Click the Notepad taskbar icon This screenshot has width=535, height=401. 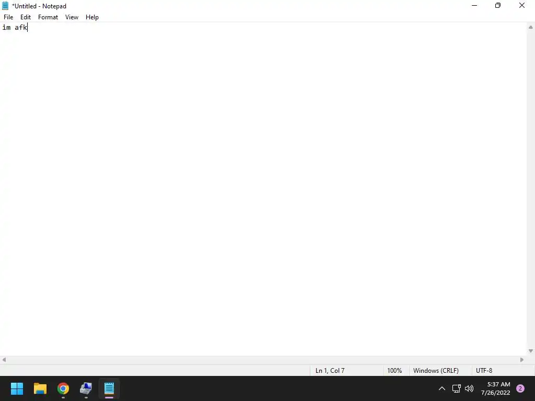click(x=109, y=388)
